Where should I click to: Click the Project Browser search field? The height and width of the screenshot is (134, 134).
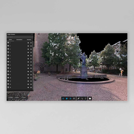20,37
